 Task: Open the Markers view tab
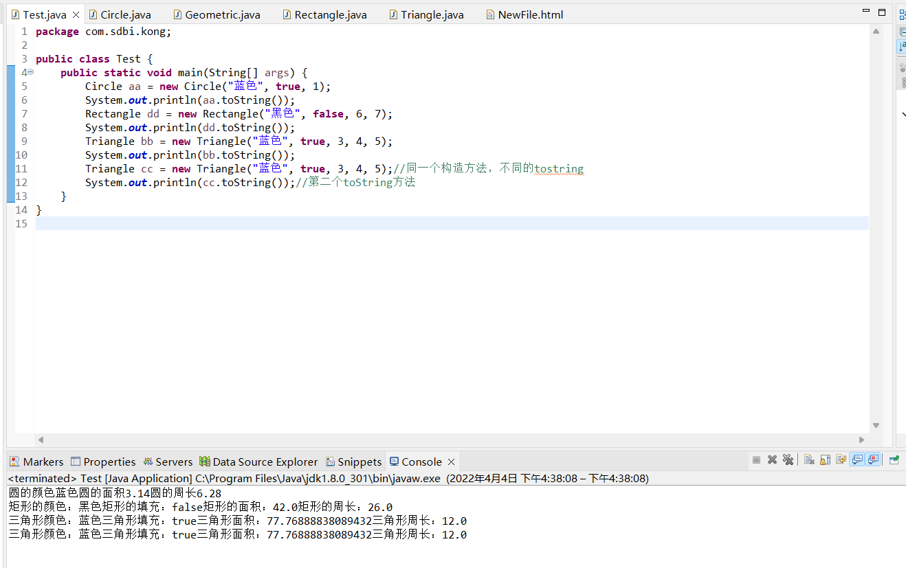tap(36, 462)
